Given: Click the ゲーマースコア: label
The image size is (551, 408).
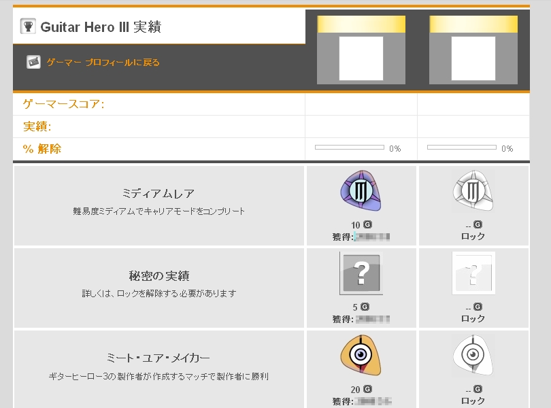Looking at the screenshot, I should click(64, 104).
